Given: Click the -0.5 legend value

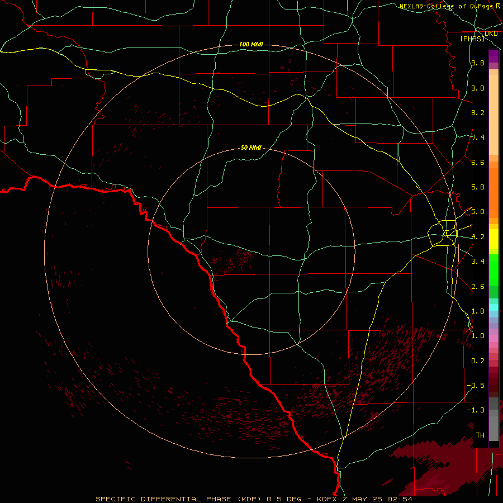Looking at the screenshot, I should (x=476, y=386).
